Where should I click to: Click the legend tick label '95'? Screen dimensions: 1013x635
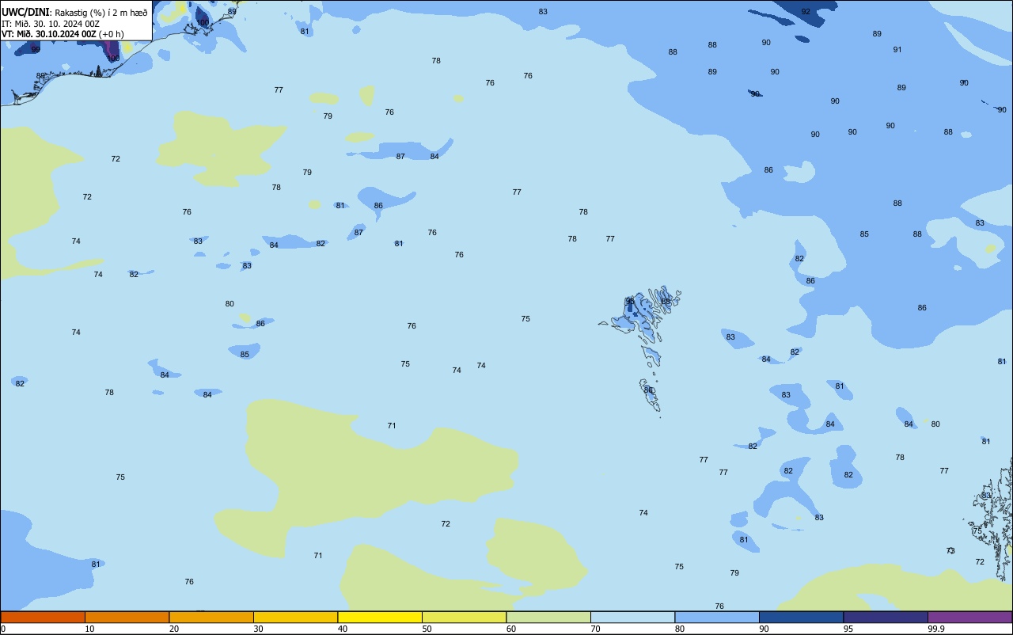click(848, 629)
